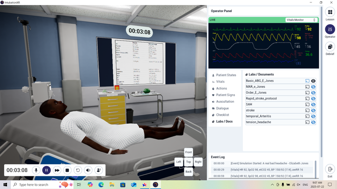Open notification center in system tray
Screen dimensions: 337x189
(330, 185)
